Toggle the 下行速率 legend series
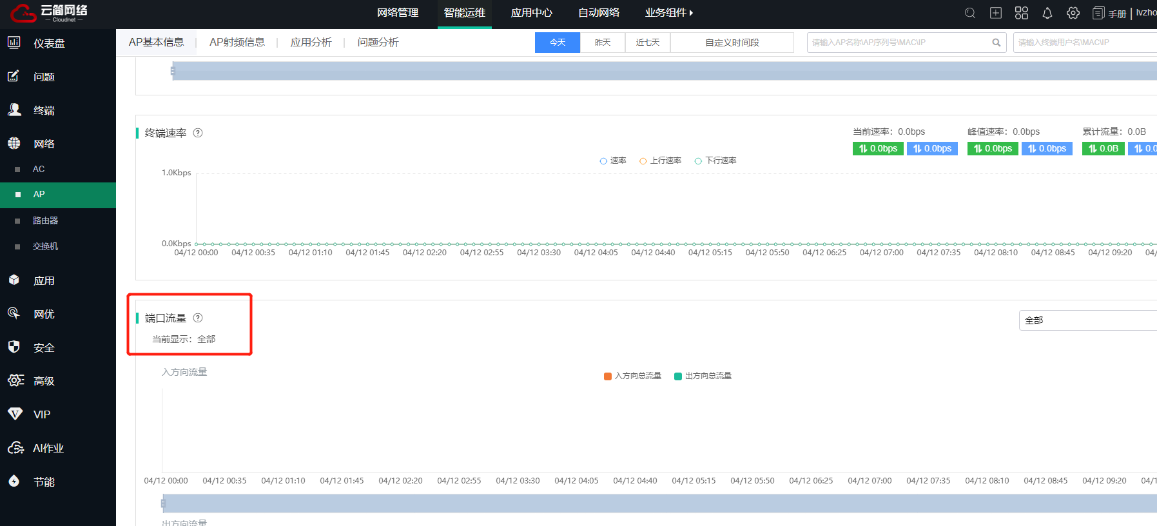 (715, 161)
